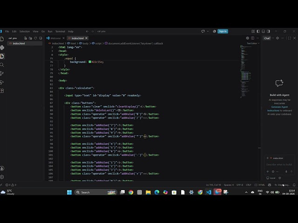Collapse all folders in explorer

[x=41, y=38]
